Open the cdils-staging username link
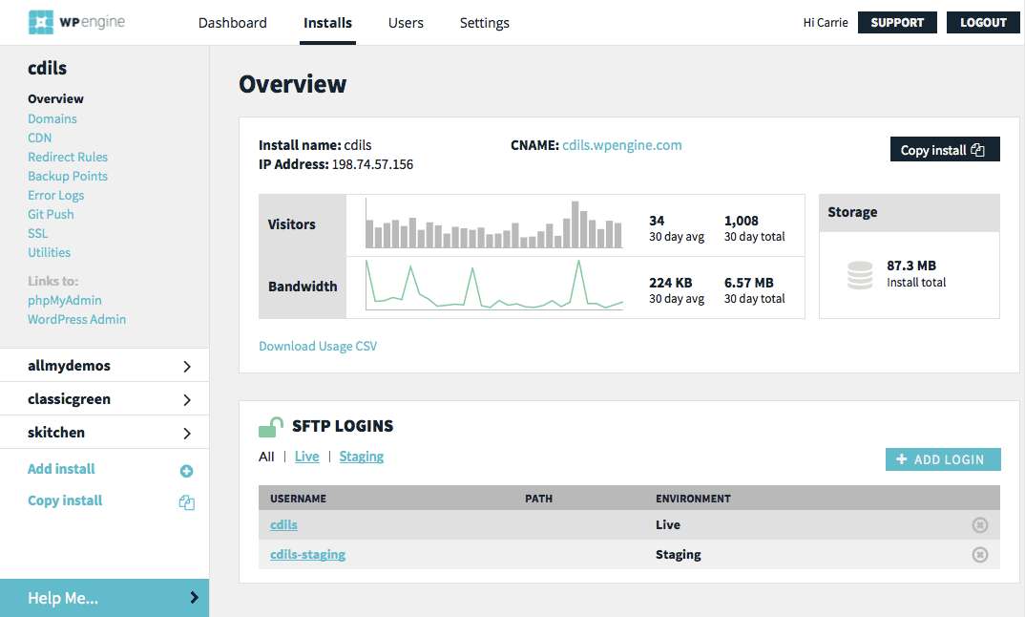 pos(307,555)
